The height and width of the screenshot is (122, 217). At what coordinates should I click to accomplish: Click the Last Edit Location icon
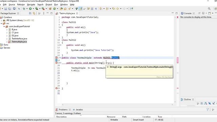pyautogui.click(x=114, y=9)
